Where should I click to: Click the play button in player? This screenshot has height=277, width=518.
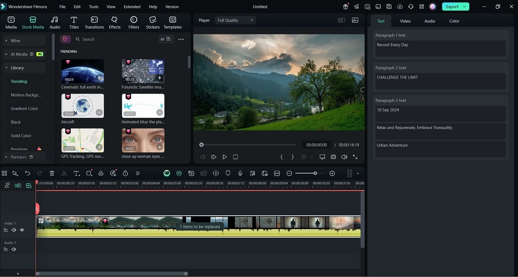click(x=224, y=157)
